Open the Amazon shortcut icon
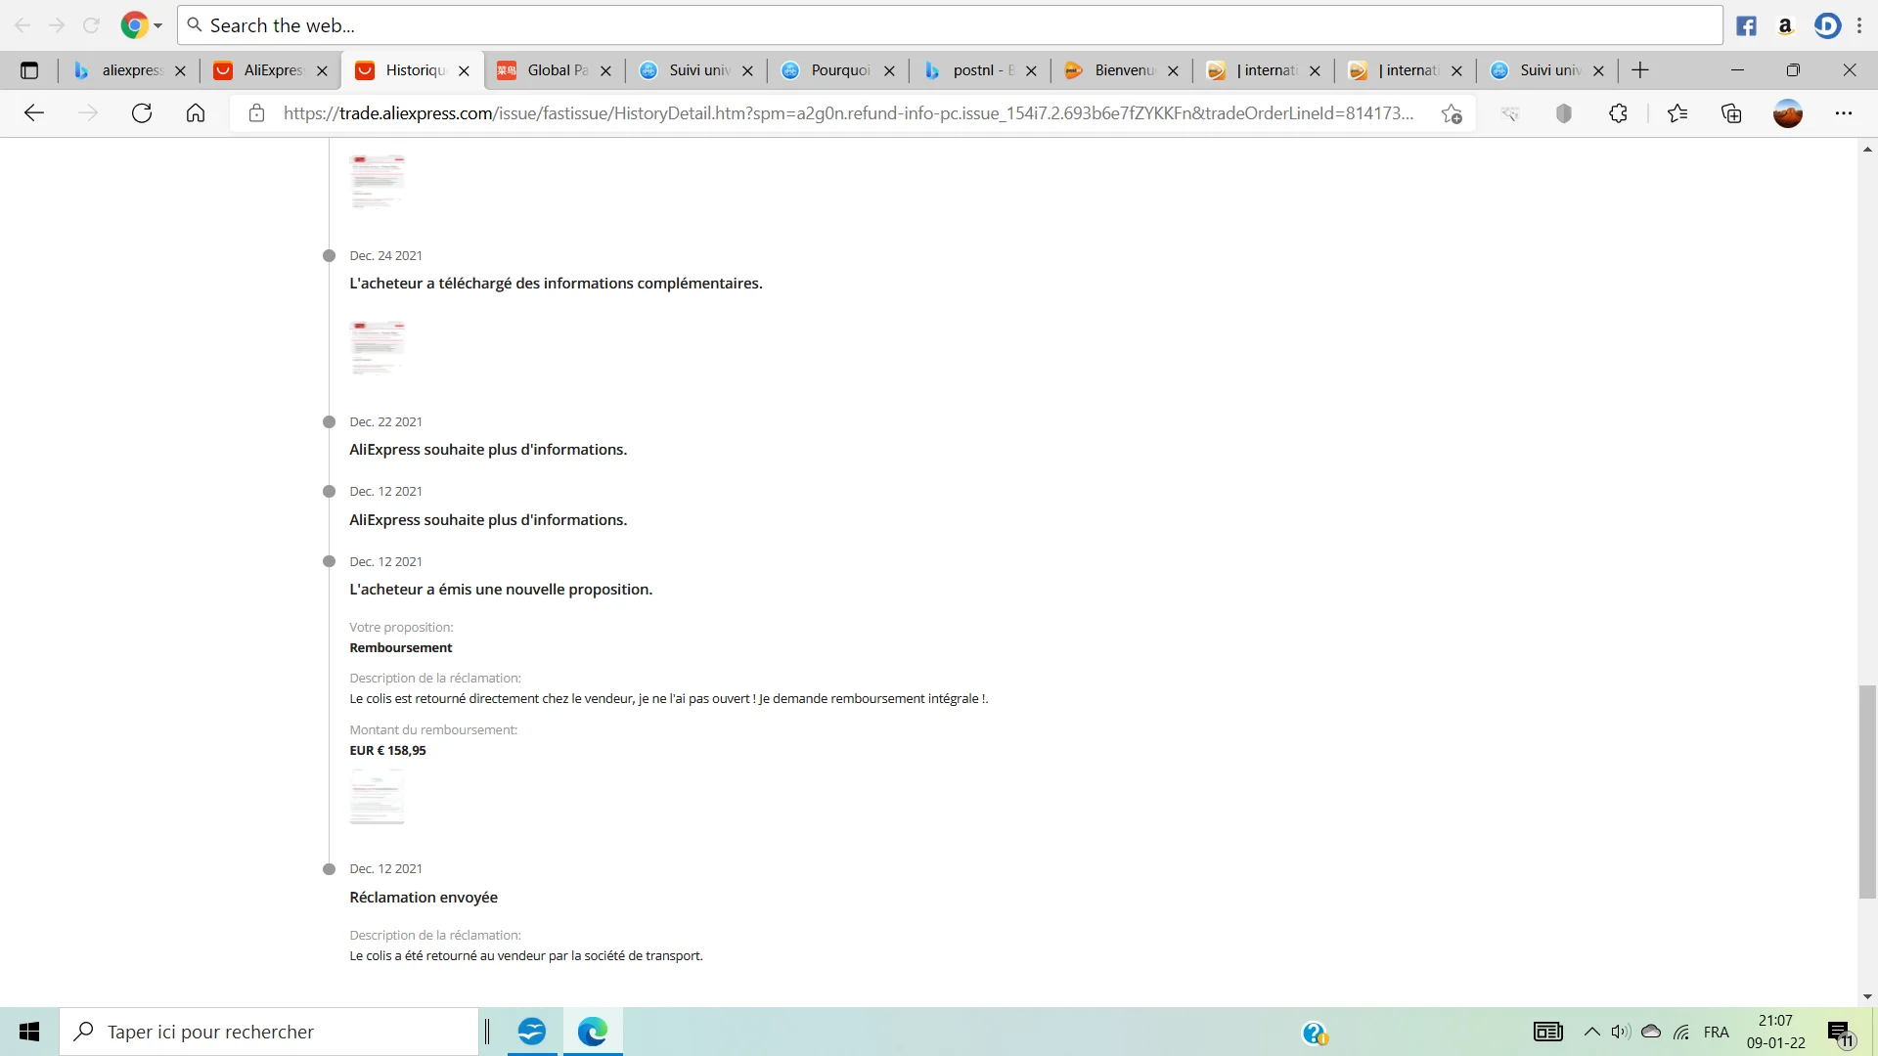Image resolution: width=1878 pixels, height=1056 pixels. point(1785,26)
